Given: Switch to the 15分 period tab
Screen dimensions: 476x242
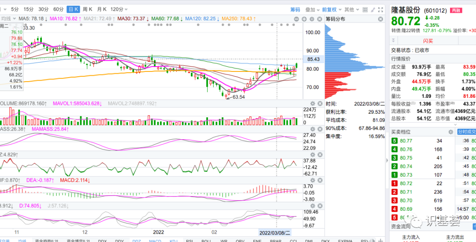Looking at the screenshot, I should tap(29, 9).
